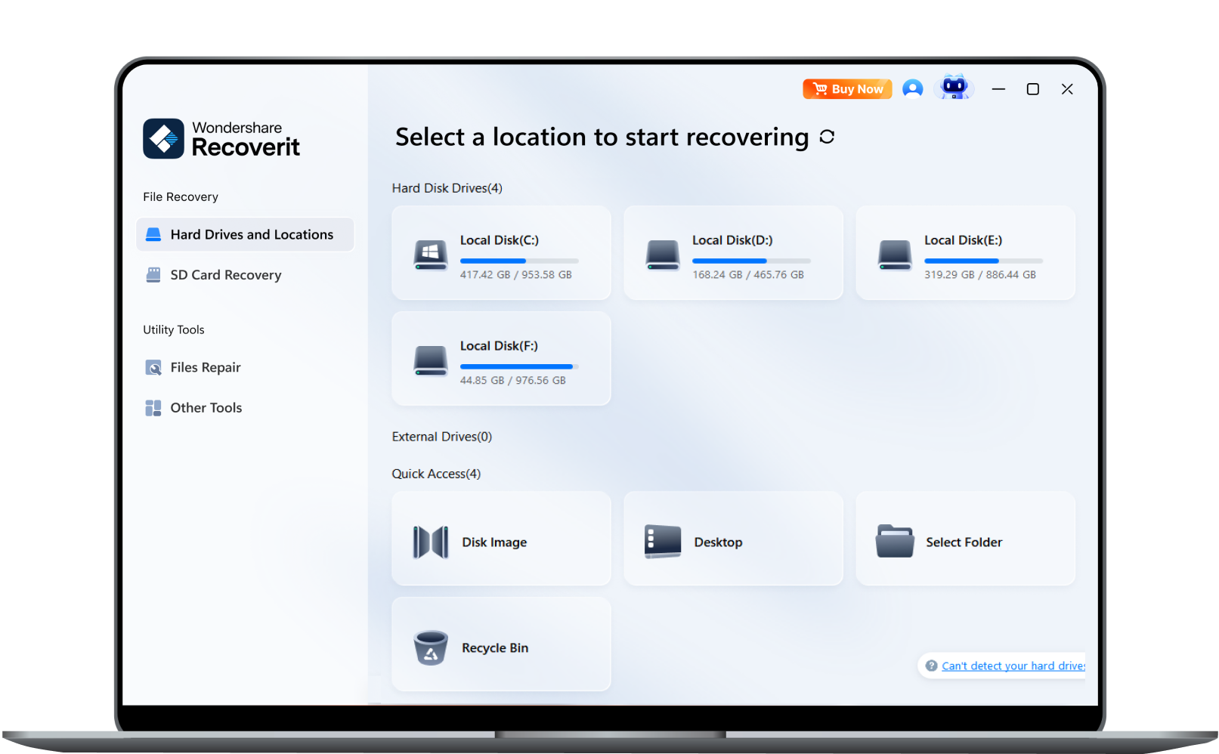Image resolution: width=1219 pixels, height=754 pixels.
Task: Click the Wondershare Recoverit logo
Action: click(x=221, y=139)
